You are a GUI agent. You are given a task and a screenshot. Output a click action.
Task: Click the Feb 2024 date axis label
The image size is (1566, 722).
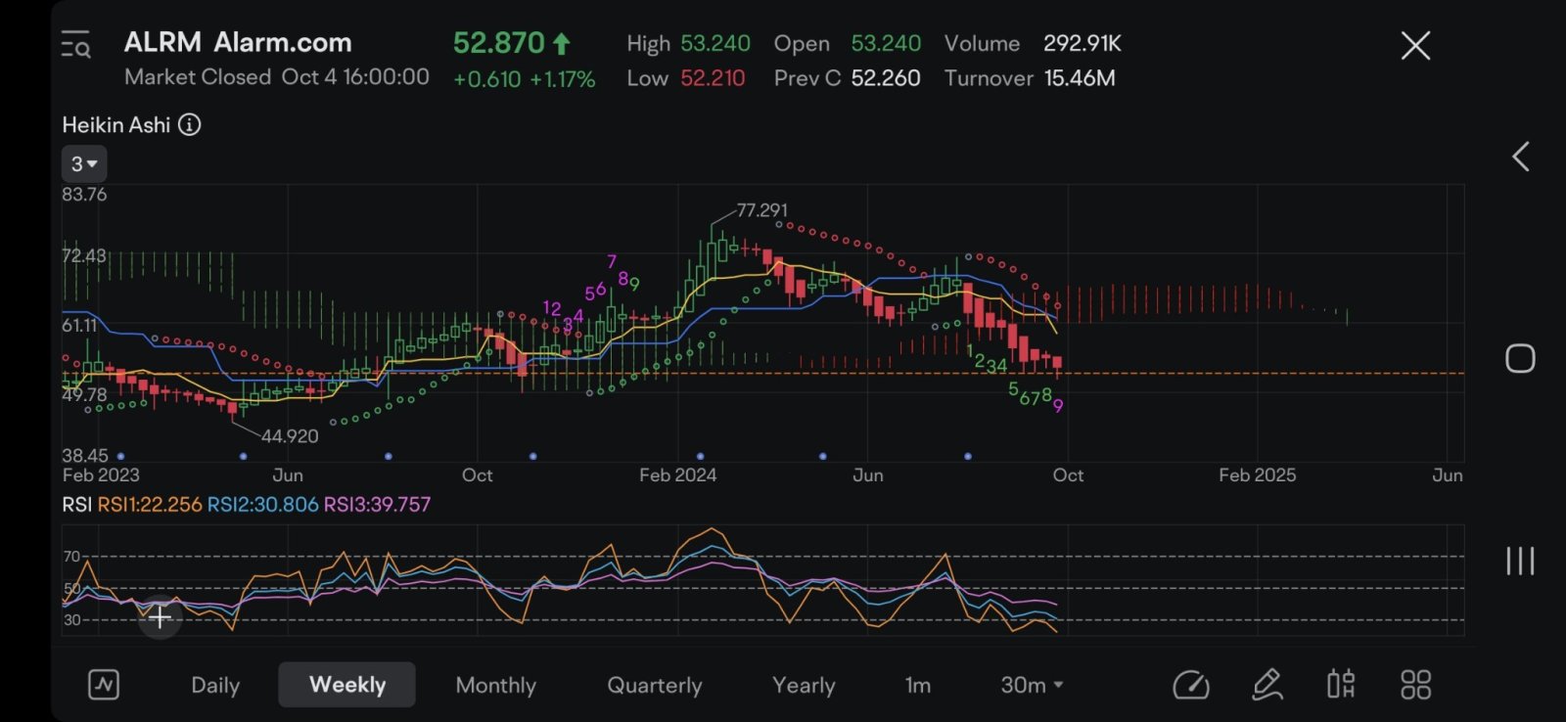677,475
